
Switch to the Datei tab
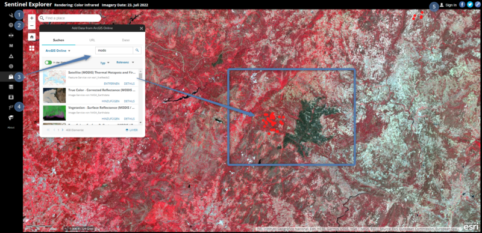pos(126,40)
